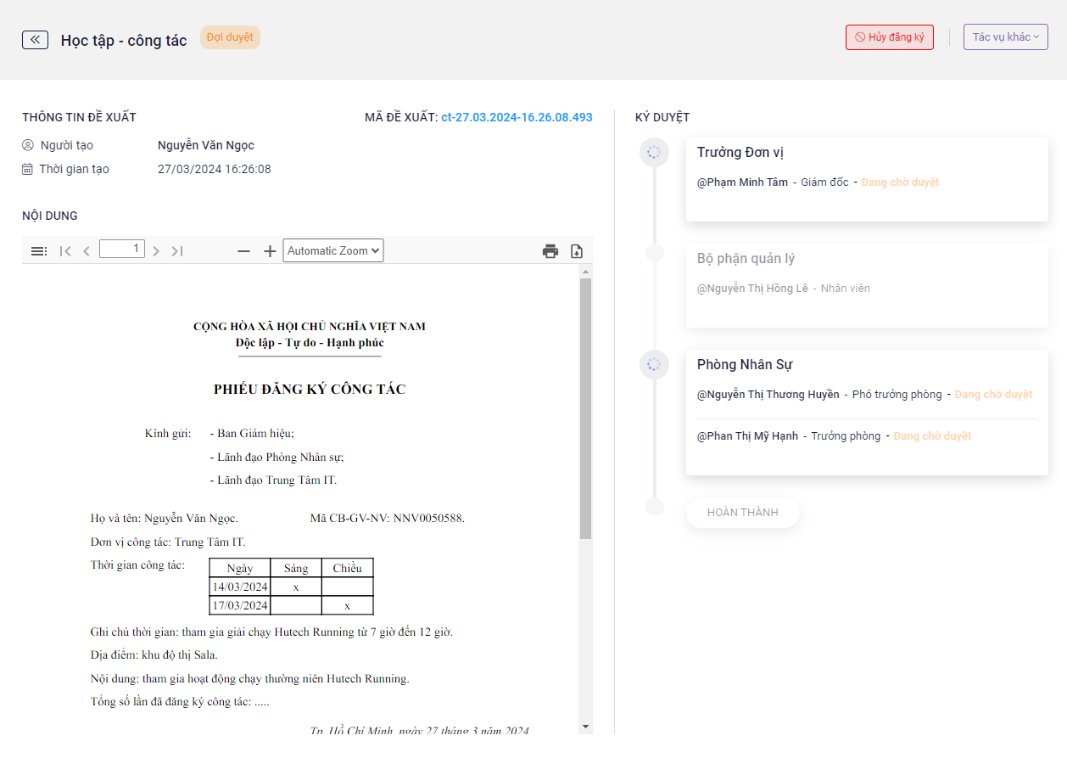1067x758 pixels.
Task: Open the Automatic Zoom dropdown
Action: [332, 250]
